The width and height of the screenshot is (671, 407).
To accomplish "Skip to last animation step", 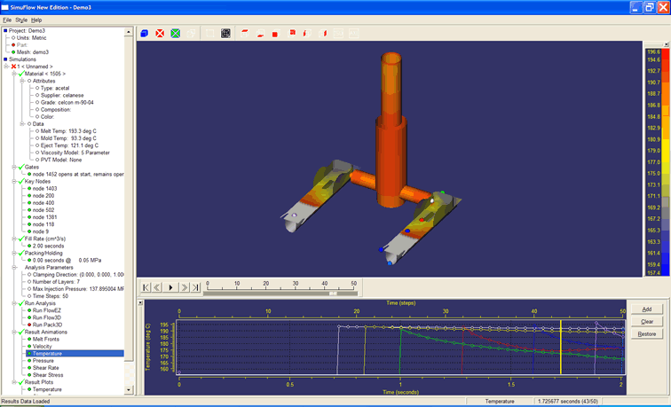I will pyautogui.click(x=195, y=287).
